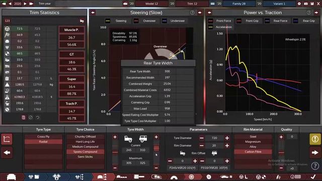Open the Steering graph help icon

(x=192, y=13)
